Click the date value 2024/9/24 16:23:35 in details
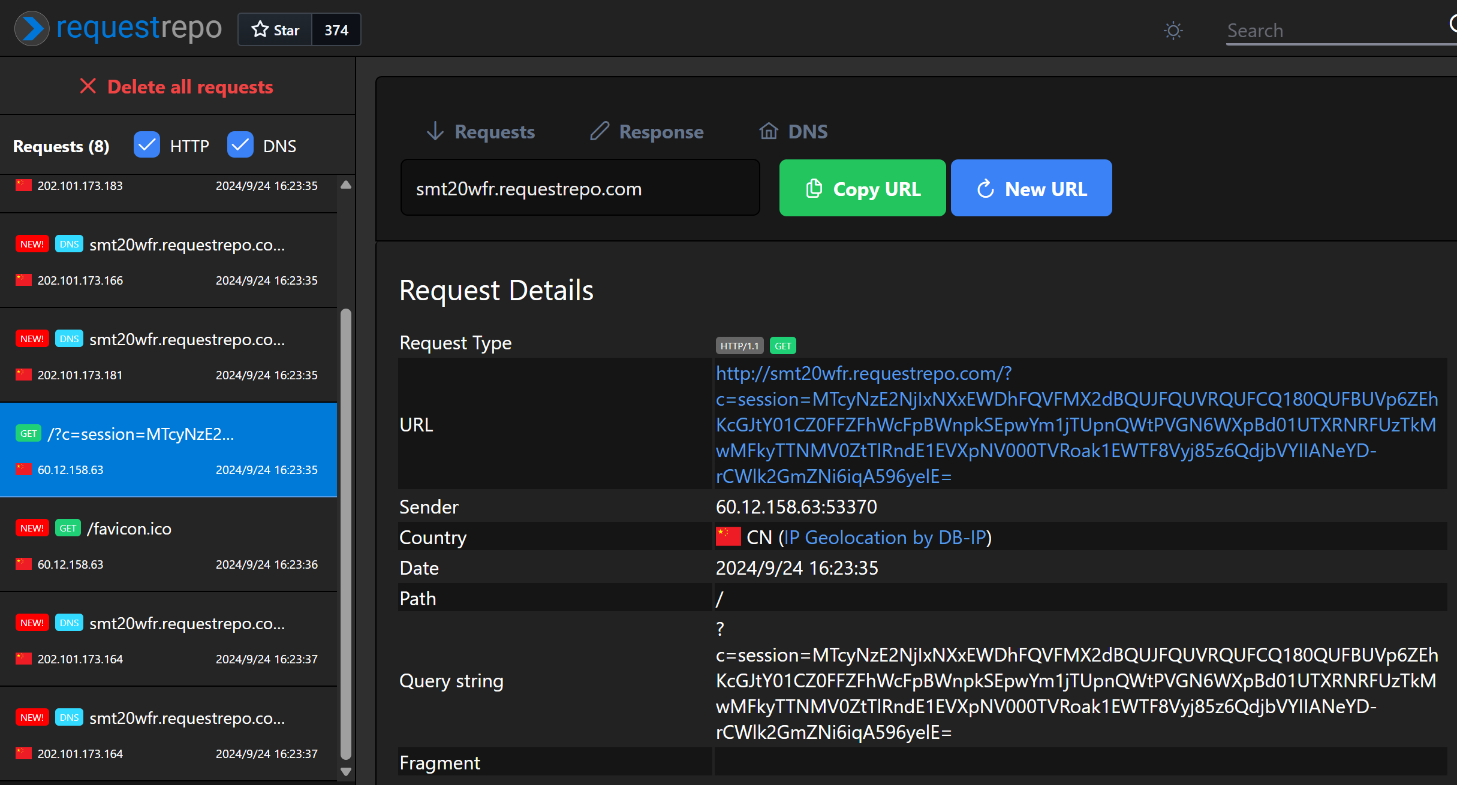Screen dimensions: 1457x785 coord(797,568)
